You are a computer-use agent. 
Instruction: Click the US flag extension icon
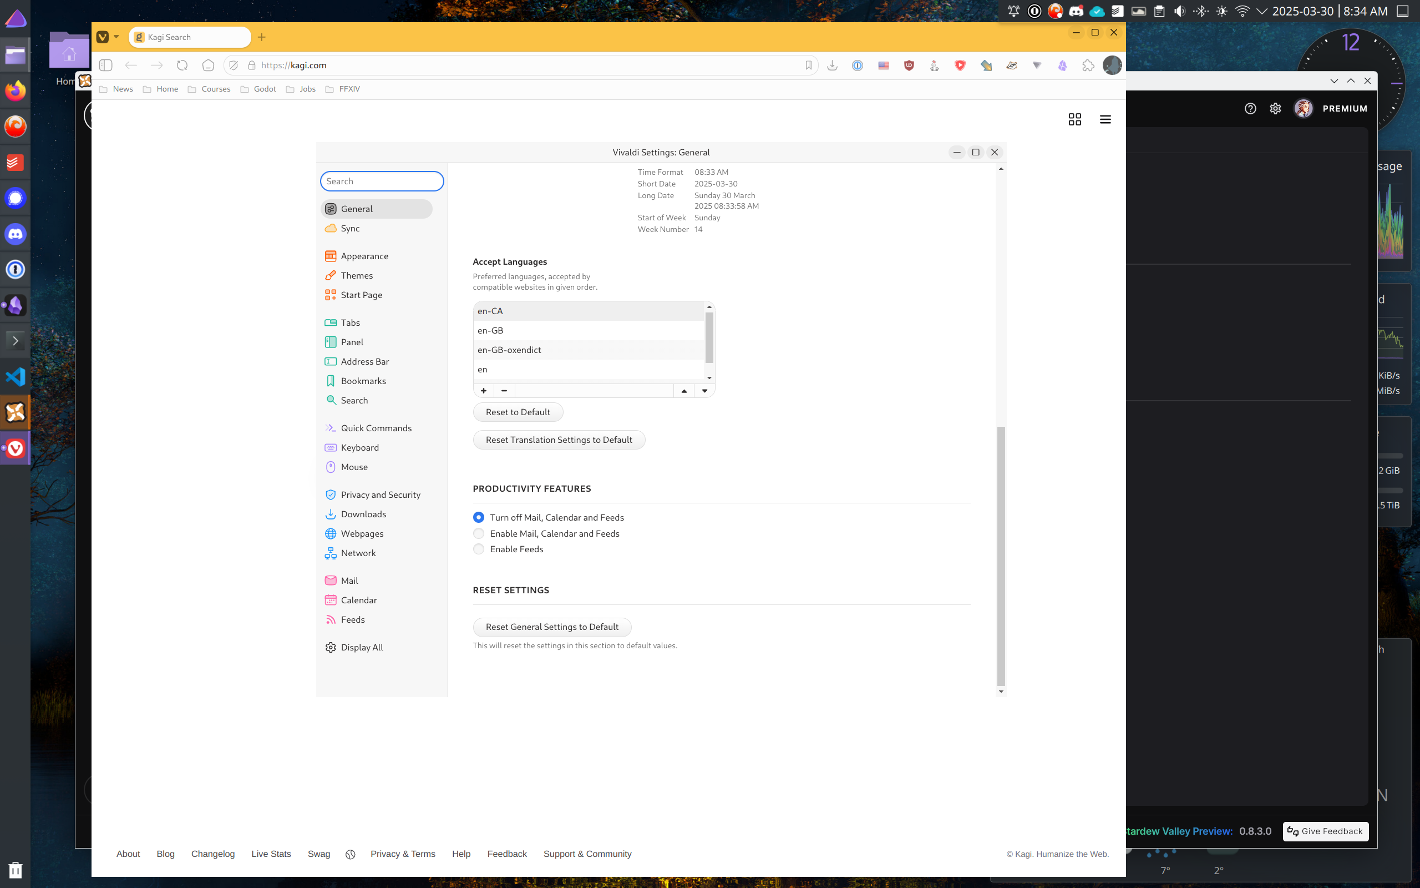884,65
